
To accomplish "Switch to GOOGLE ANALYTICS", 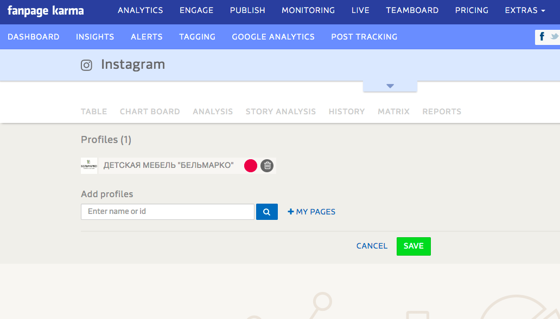I will 273,37.
